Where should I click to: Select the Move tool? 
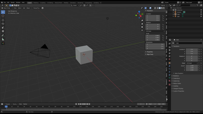pos(3,20)
